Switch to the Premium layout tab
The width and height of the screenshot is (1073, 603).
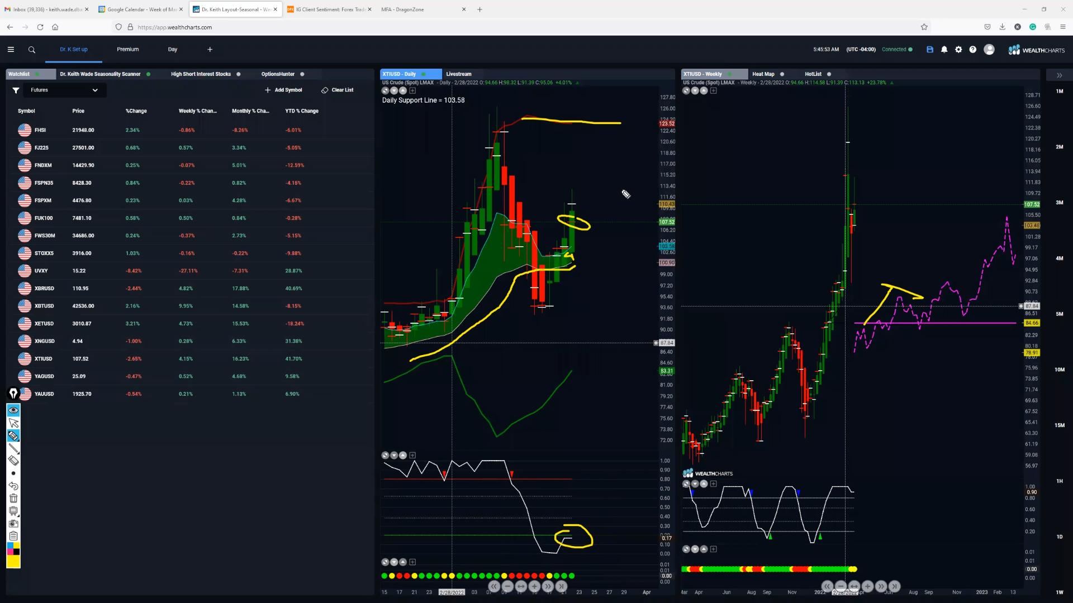tap(128, 50)
